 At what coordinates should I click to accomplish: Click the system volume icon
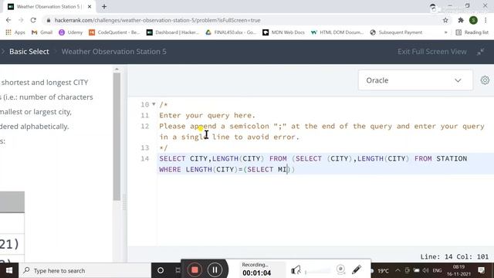[425, 270]
